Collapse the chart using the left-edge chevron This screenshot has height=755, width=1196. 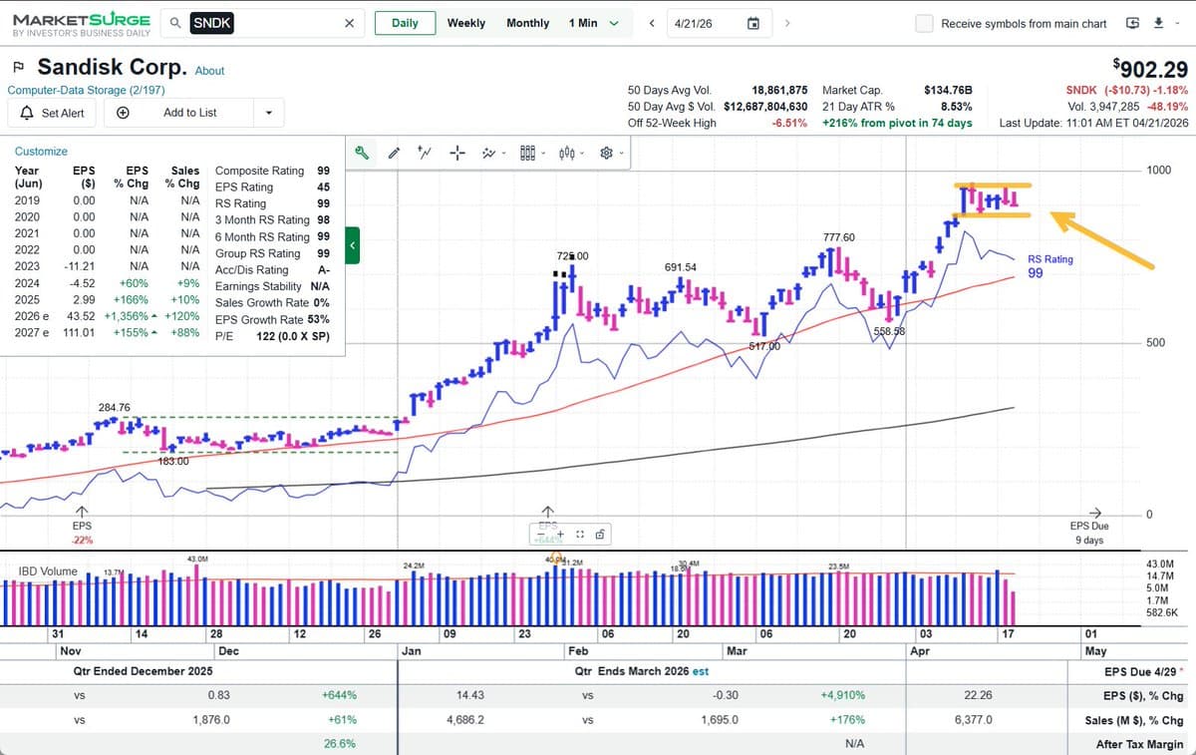click(352, 244)
